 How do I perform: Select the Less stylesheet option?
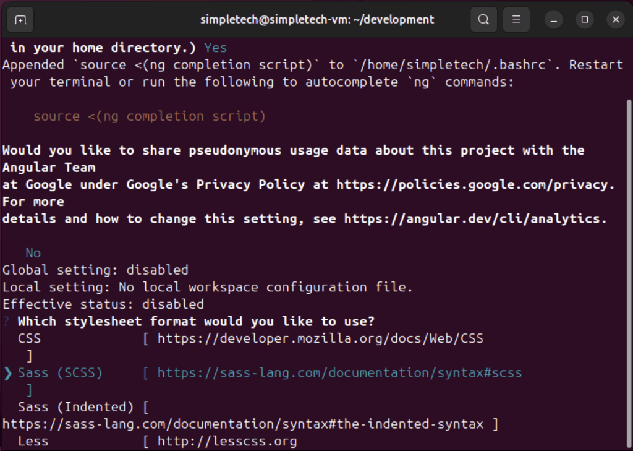(33, 441)
